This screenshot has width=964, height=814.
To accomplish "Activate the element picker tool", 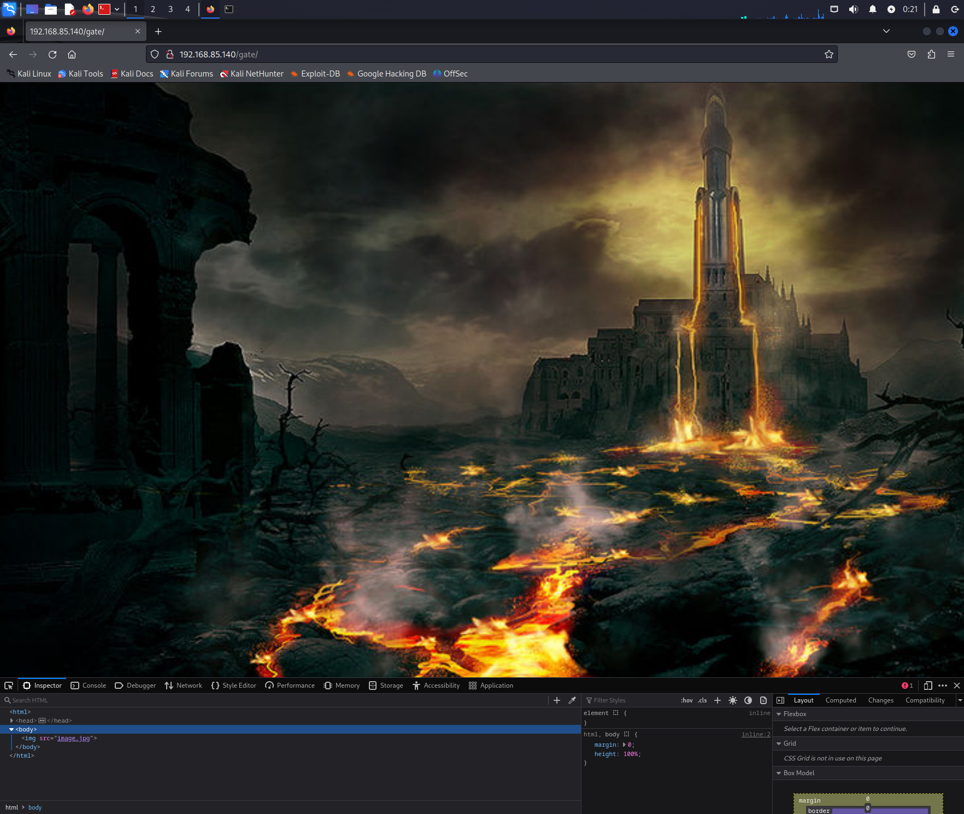I will tap(9, 686).
